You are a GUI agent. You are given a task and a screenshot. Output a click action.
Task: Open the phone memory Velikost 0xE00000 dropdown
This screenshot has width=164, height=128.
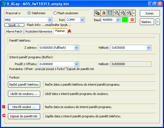click(149, 48)
